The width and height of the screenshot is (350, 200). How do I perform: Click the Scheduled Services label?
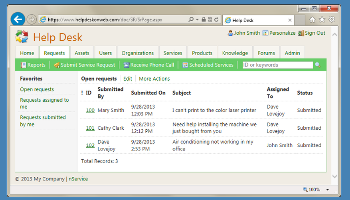pyautogui.click(x=211, y=65)
